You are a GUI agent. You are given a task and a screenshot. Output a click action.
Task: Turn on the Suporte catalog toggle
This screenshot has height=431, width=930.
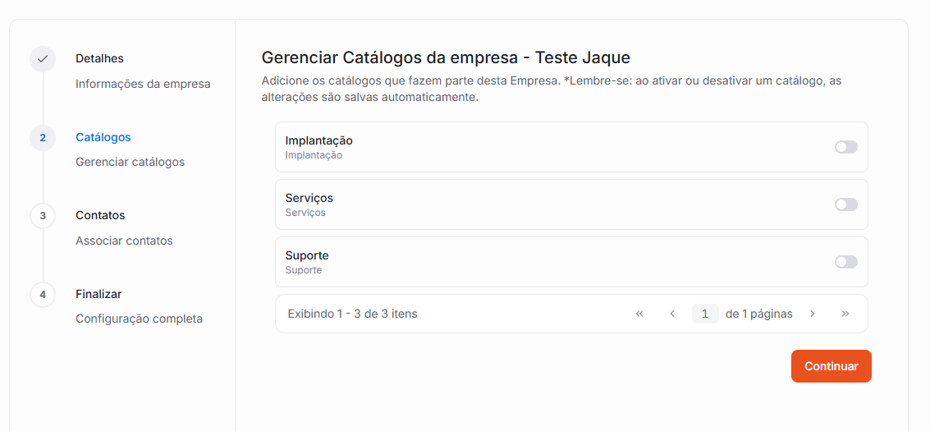pos(845,262)
